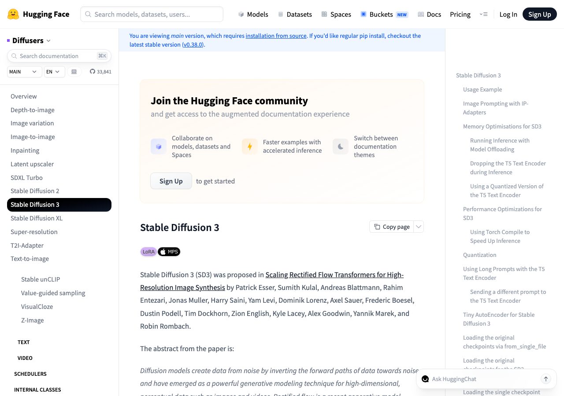Open the Models navigation item

(x=253, y=14)
